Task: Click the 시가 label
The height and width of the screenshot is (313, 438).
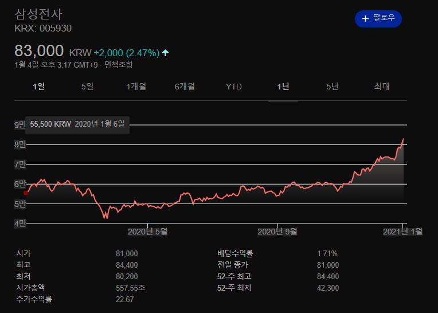Action: click(24, 253)
